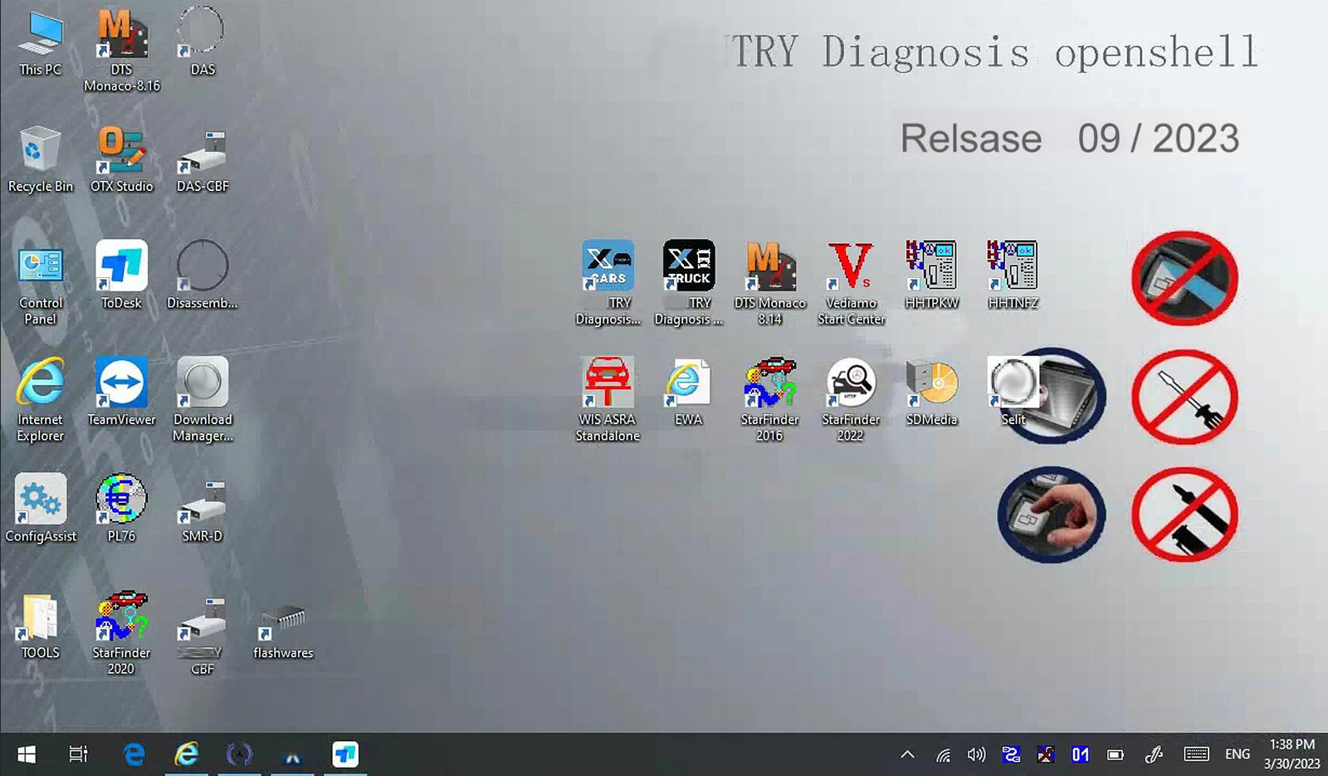Open Microsoft Edge from taskbar

click(134, 754)
